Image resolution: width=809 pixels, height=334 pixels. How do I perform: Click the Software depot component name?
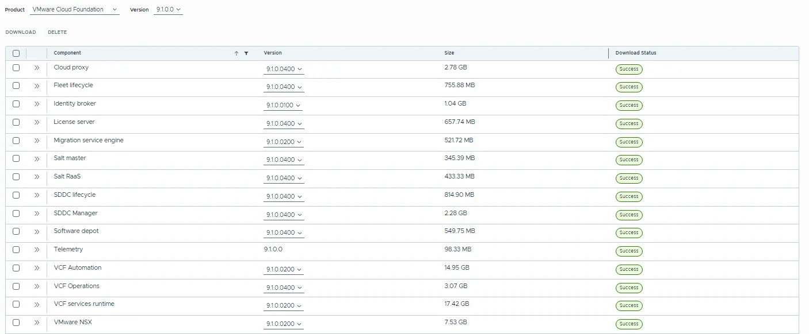coord(76,231)
